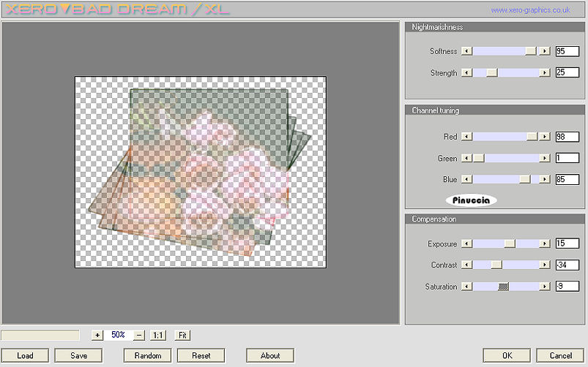Click the Red channel left arrow
The image size is (588, 367).
pyautogui.click(x=466, y=136)
